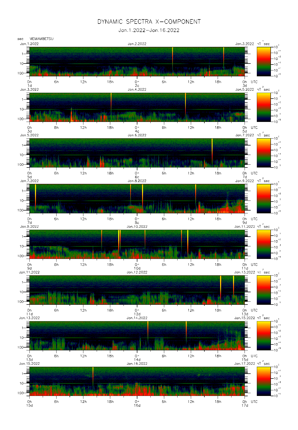Click the color scale bar beside the Jan.1 panel

264,61
